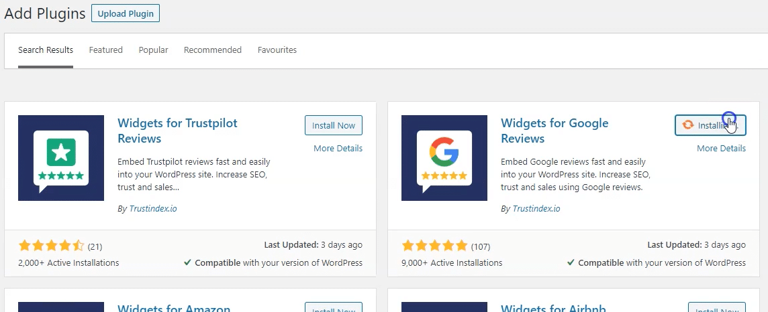Click the (107) ratings count
The height and width of the screenshot is (312, 768).
click(x=481, y=246)
